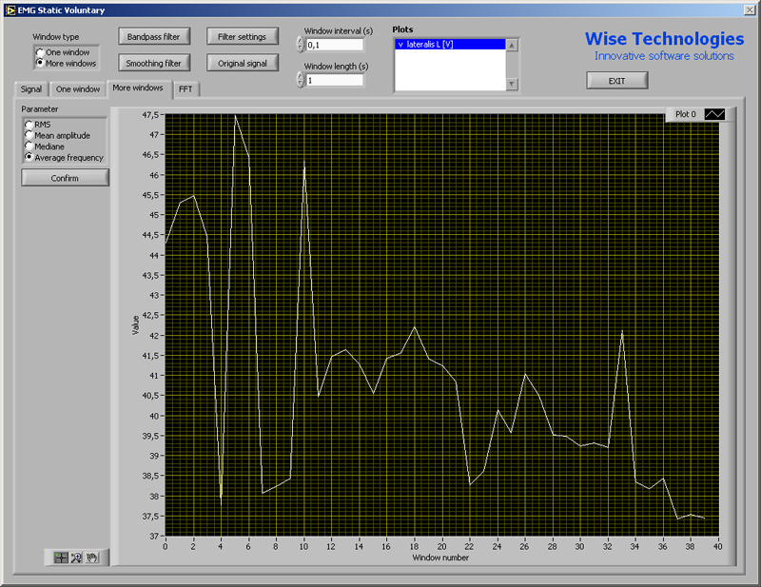Viewport: 761px width, 587px height.
Task: Click the Plot 0 line style icon
Action: pos(714,114)
